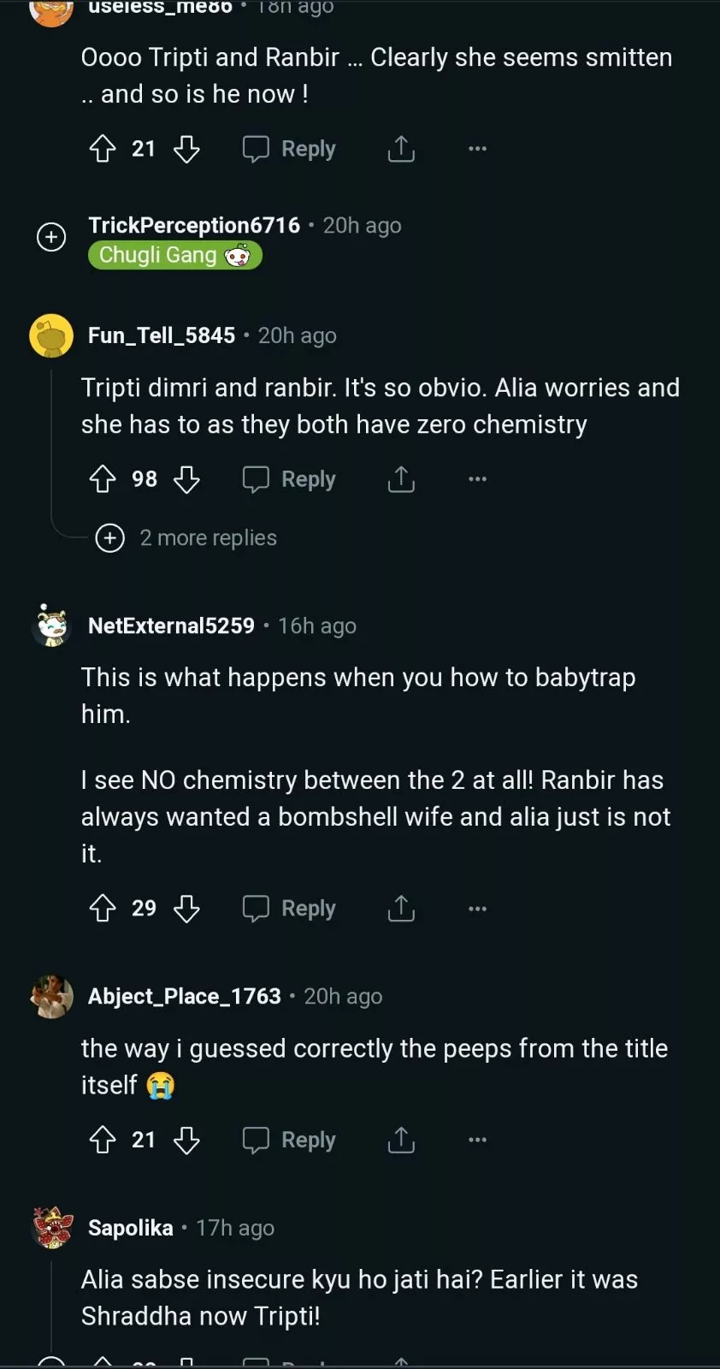Tap the Chugli Gang flair badge
The height and width of the screenshot is (1369, 720).
click(x=174, y=255)
